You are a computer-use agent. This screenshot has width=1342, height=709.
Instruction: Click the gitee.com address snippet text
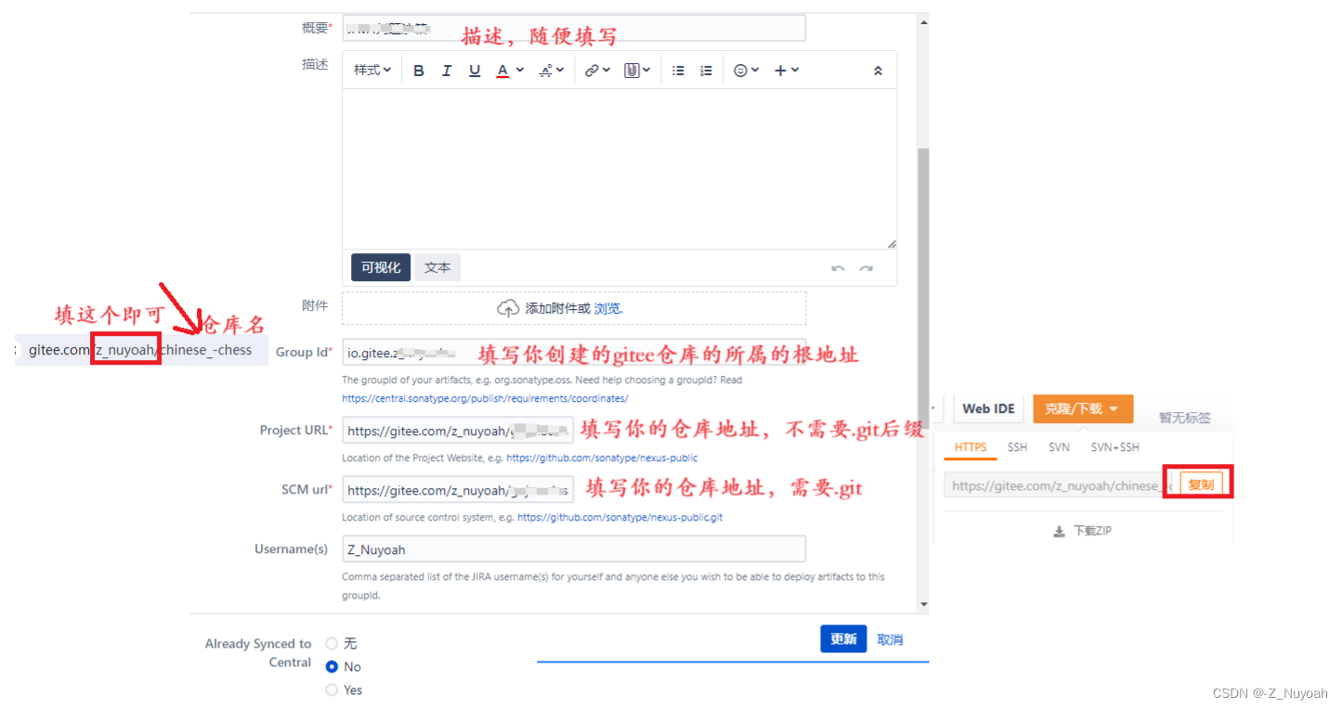click(140, 350)
